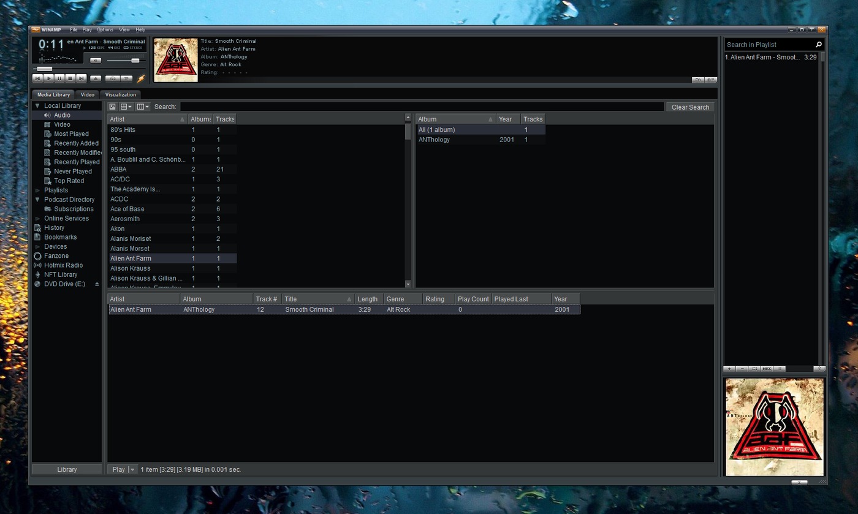
Task: Collapse the Local Library tree node
Action: pyautogui.click(x=37, y=106)
